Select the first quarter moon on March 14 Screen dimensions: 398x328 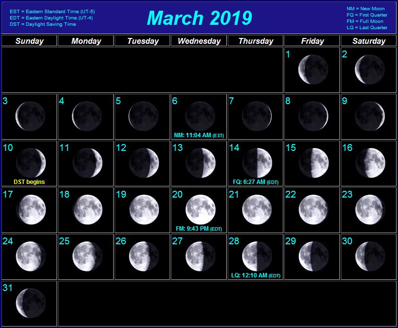pos(257,163)
